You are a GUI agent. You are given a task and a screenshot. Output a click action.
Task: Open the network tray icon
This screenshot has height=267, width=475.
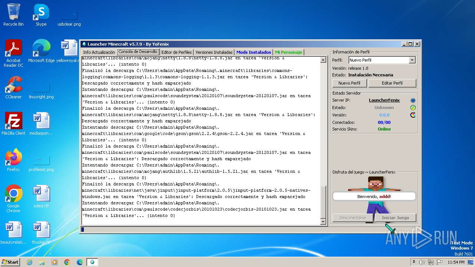pyautogui.click(x=431, y=262)
